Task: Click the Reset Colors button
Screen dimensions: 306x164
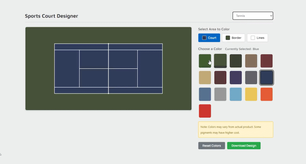Action: 212,146
